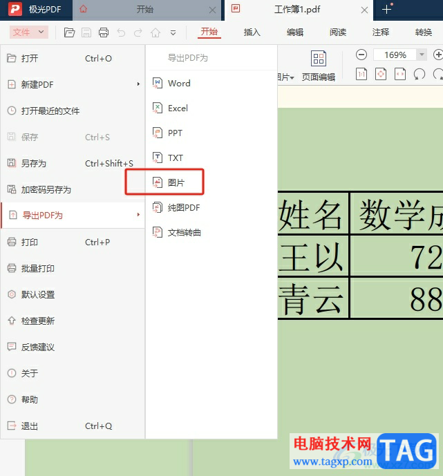
Task: Open 反馈建议 feedback item
Action: 73,347
